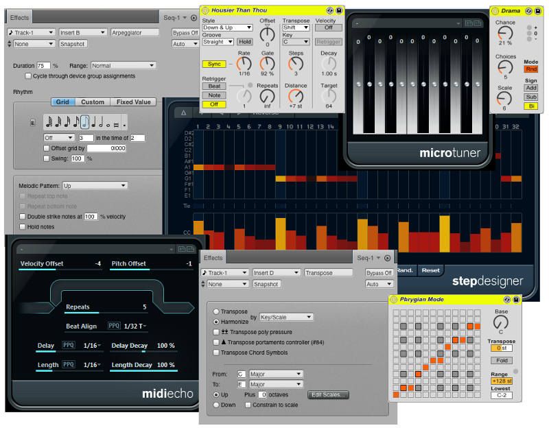The image size is (549, 428).
Task: Switch to the Fixed Value rhythm tab
Action: tap(133, 102)
